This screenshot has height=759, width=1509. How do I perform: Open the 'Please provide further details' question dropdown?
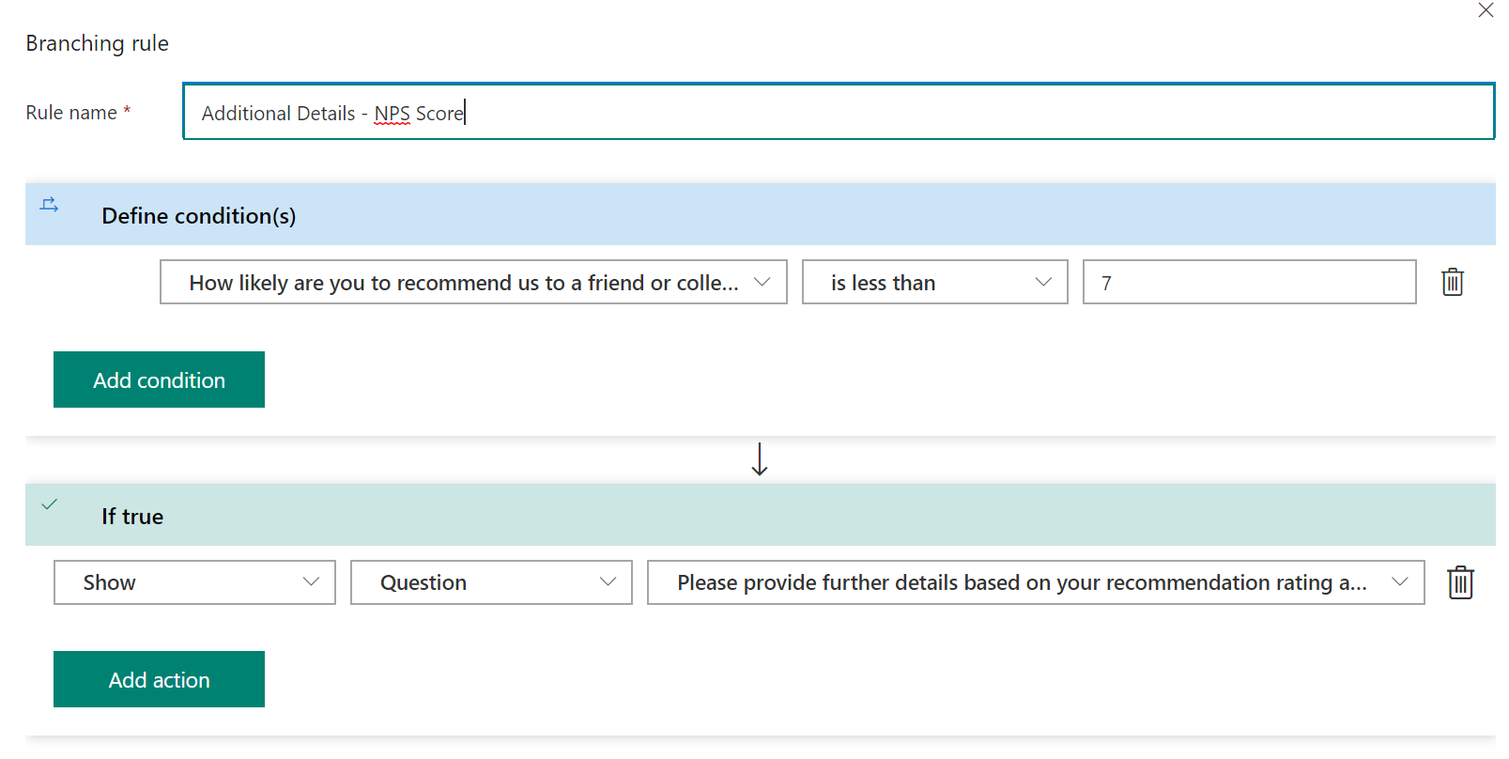(1036, 582)
